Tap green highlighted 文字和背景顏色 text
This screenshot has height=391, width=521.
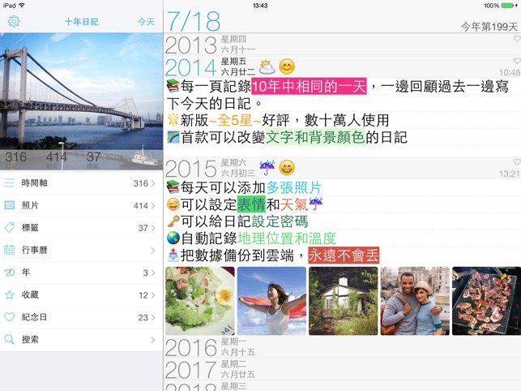[x=315, y=137]
